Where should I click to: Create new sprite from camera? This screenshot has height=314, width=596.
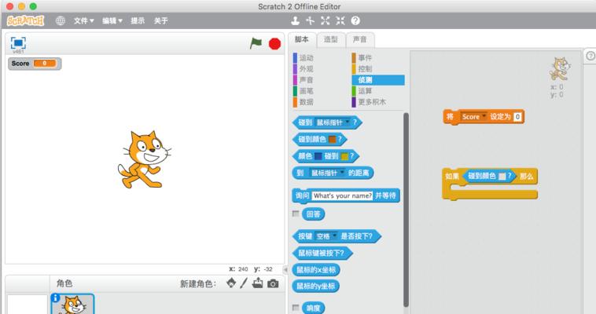pyautogui.click(x=273, y=283)
